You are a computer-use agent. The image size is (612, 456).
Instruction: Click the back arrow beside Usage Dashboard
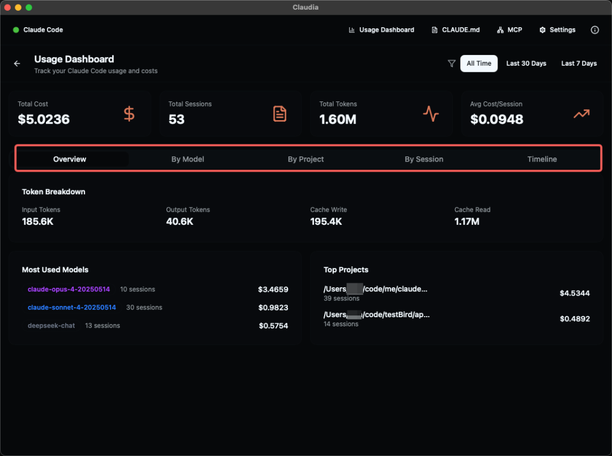tap(17, 63)
